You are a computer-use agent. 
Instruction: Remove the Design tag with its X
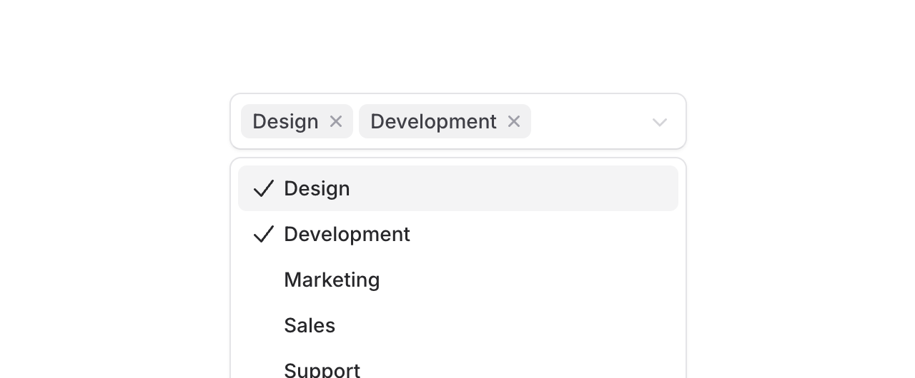pyautogui.click(x=336, y=121)
